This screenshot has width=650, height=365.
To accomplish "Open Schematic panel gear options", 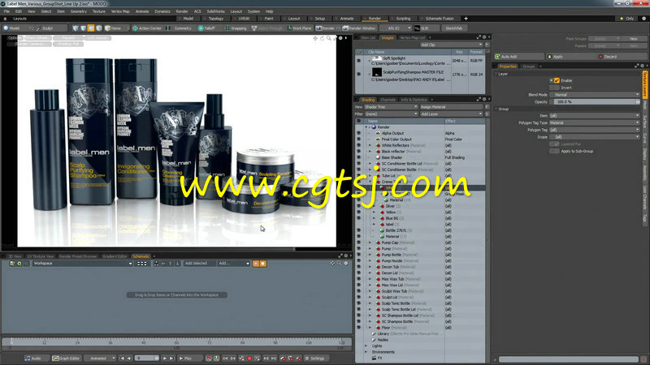I will tap(346, 255).
